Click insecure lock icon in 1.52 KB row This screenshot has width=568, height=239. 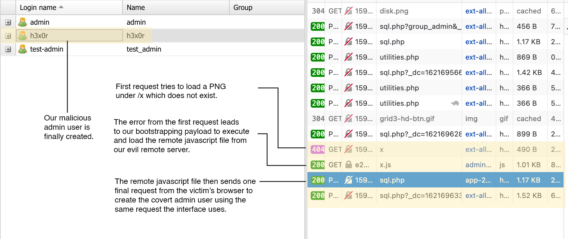point(348,195)
